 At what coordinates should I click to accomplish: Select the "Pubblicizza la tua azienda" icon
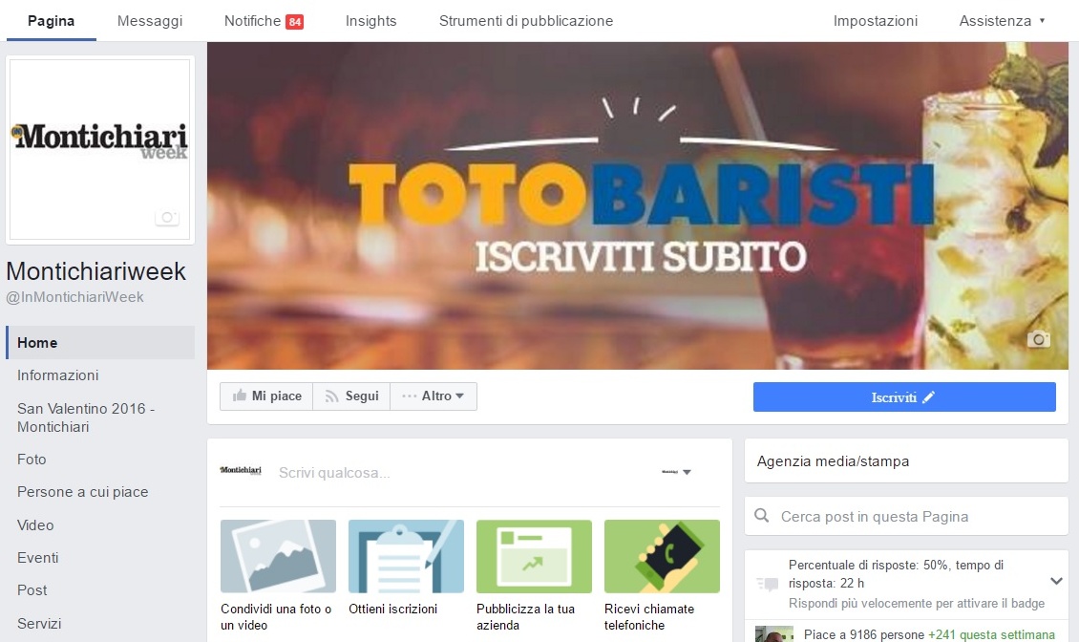coord(534,555)
